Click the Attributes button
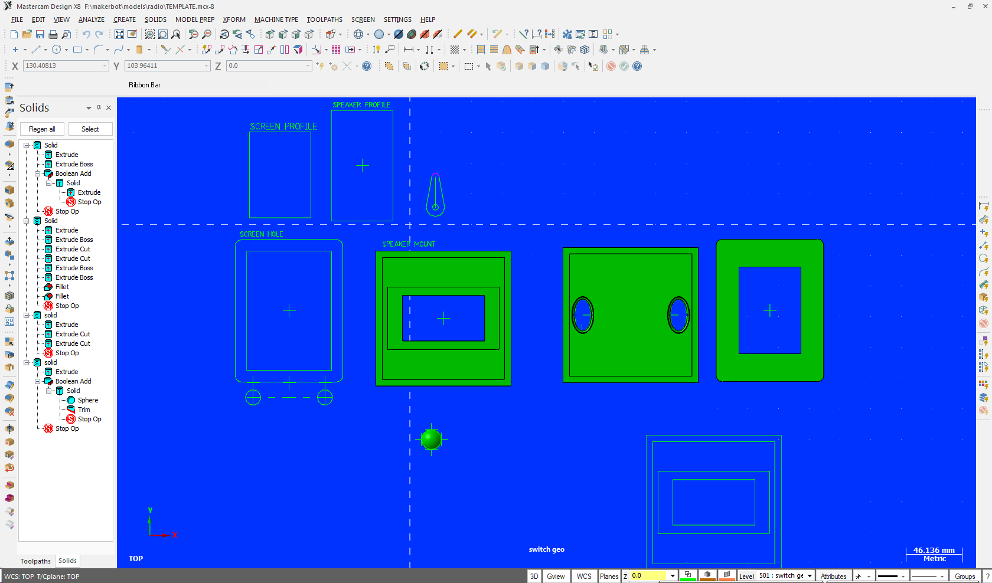 (x=833, y=576)
